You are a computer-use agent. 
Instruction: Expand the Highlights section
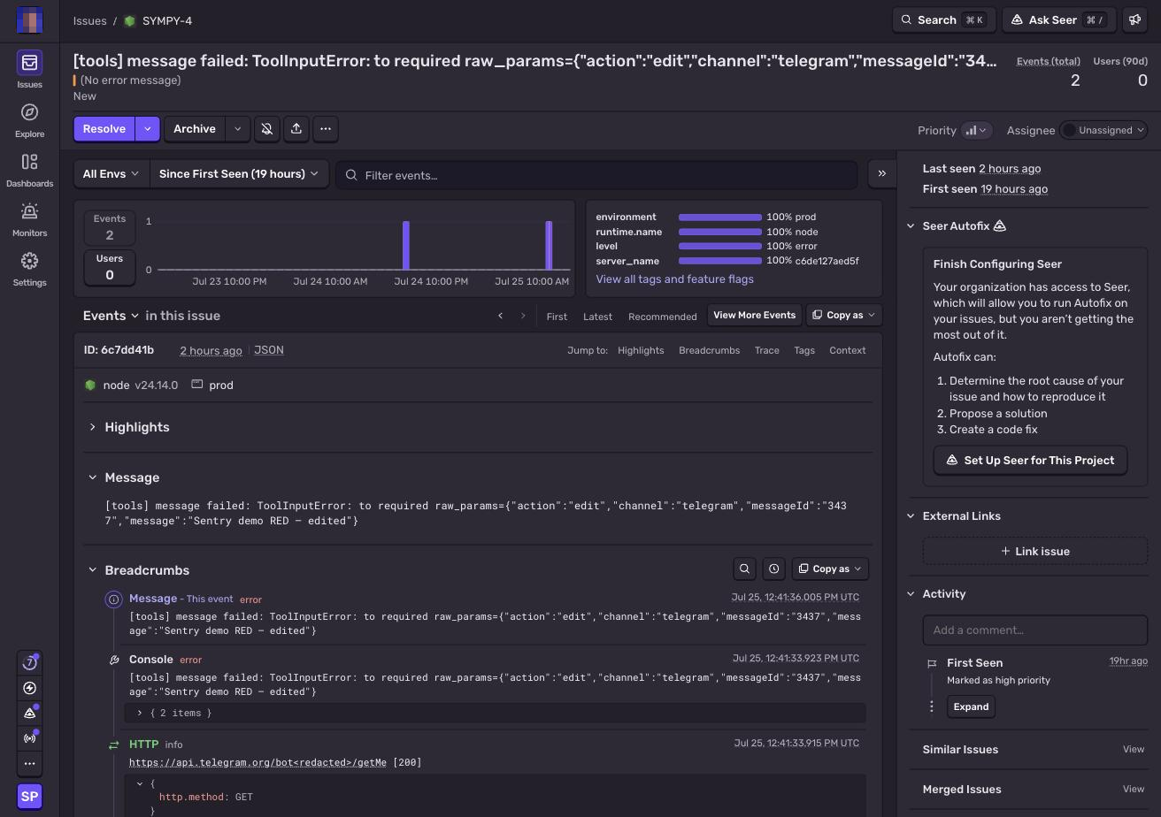click(92, 427)
